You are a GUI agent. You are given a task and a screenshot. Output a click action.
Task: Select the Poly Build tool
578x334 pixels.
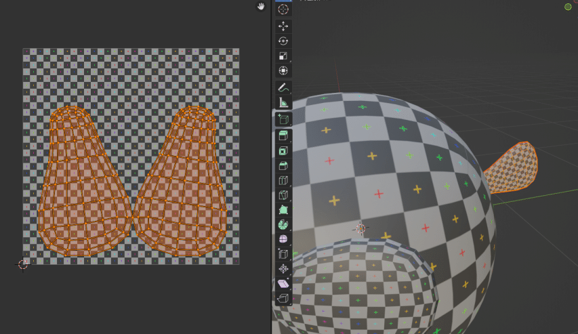(283, 210)
